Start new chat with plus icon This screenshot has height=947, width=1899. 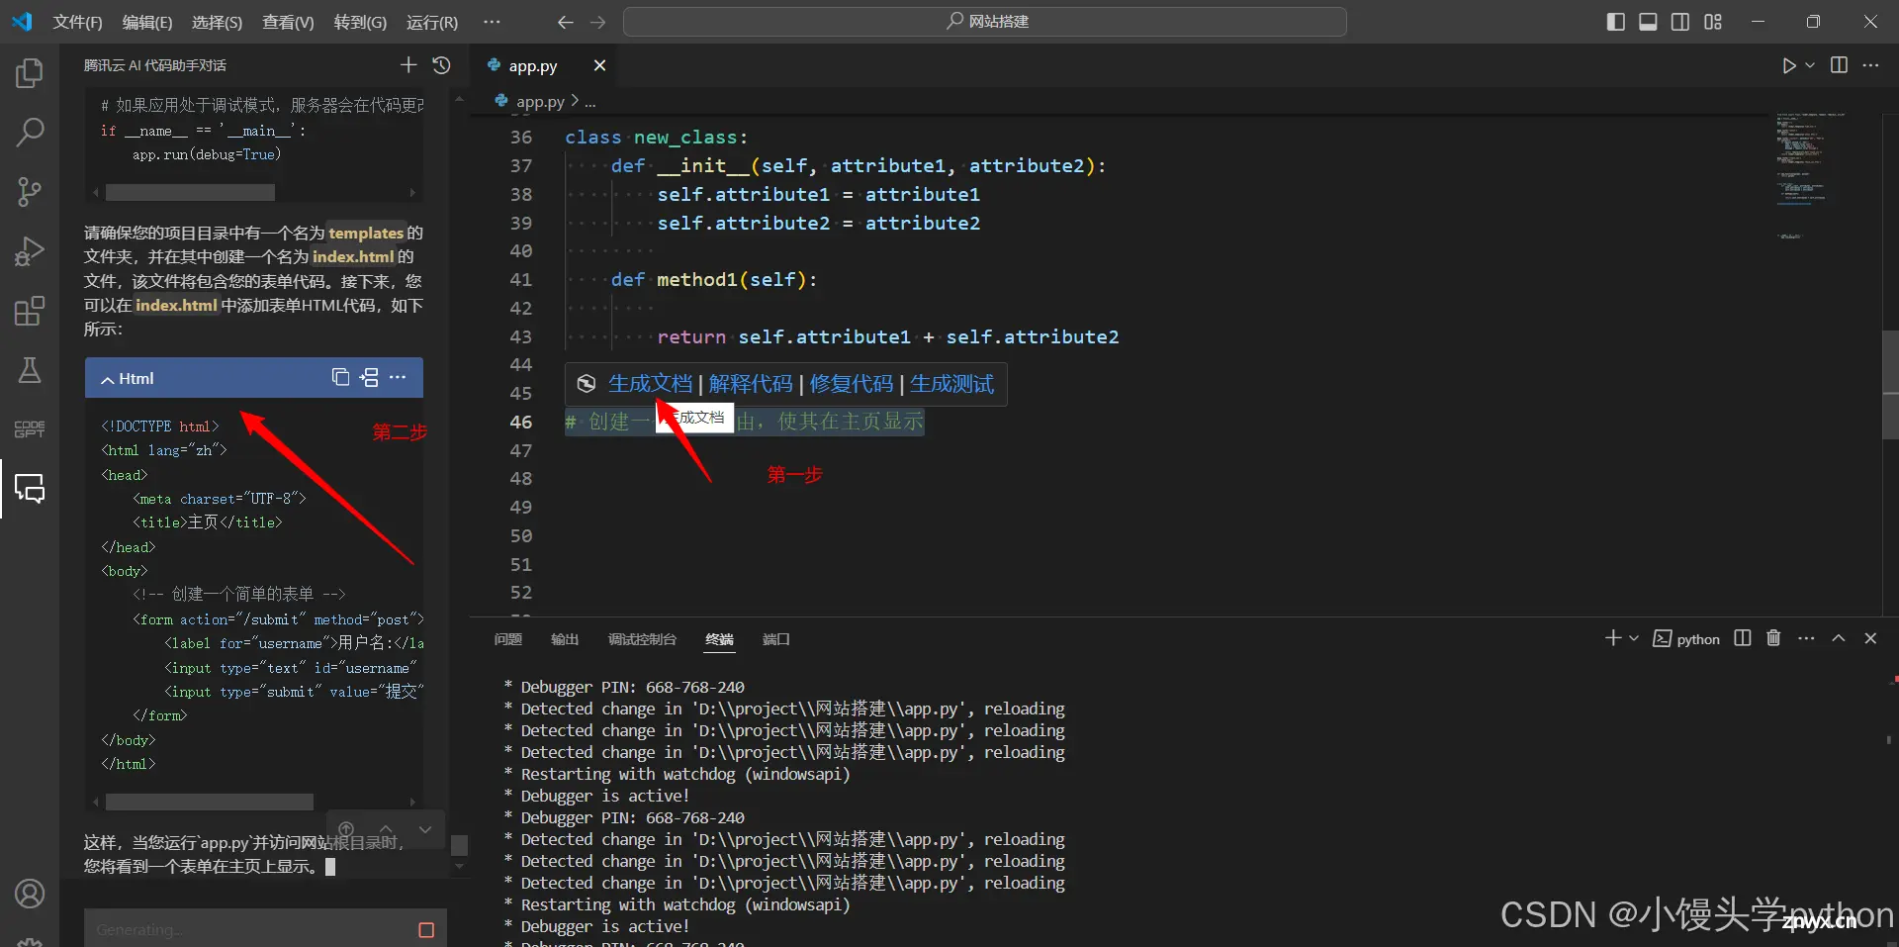point(408,65)
